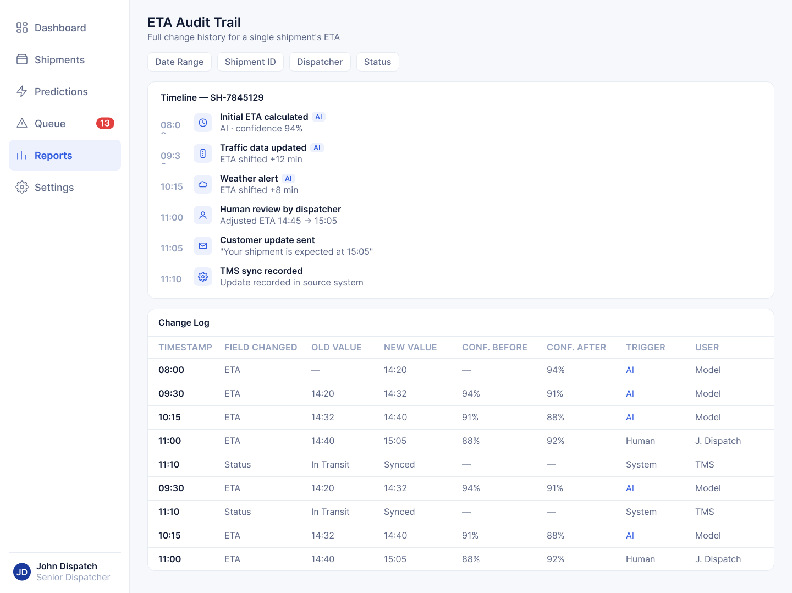Viewport: 792px width, 593px height.
Task: Open the Shipment ID filter
Action: pos(250,62)
